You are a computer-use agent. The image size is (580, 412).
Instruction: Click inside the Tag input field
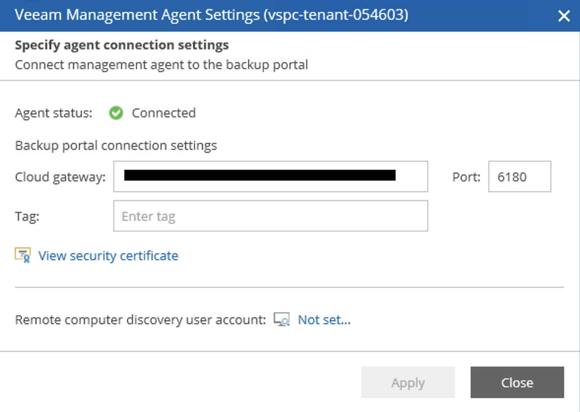271,216
